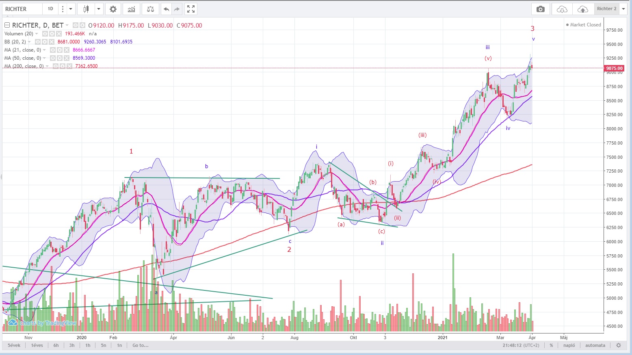Screen dimensions: 632x355
Task: Open chart properties gear in top toolbar
Action: 113,9
